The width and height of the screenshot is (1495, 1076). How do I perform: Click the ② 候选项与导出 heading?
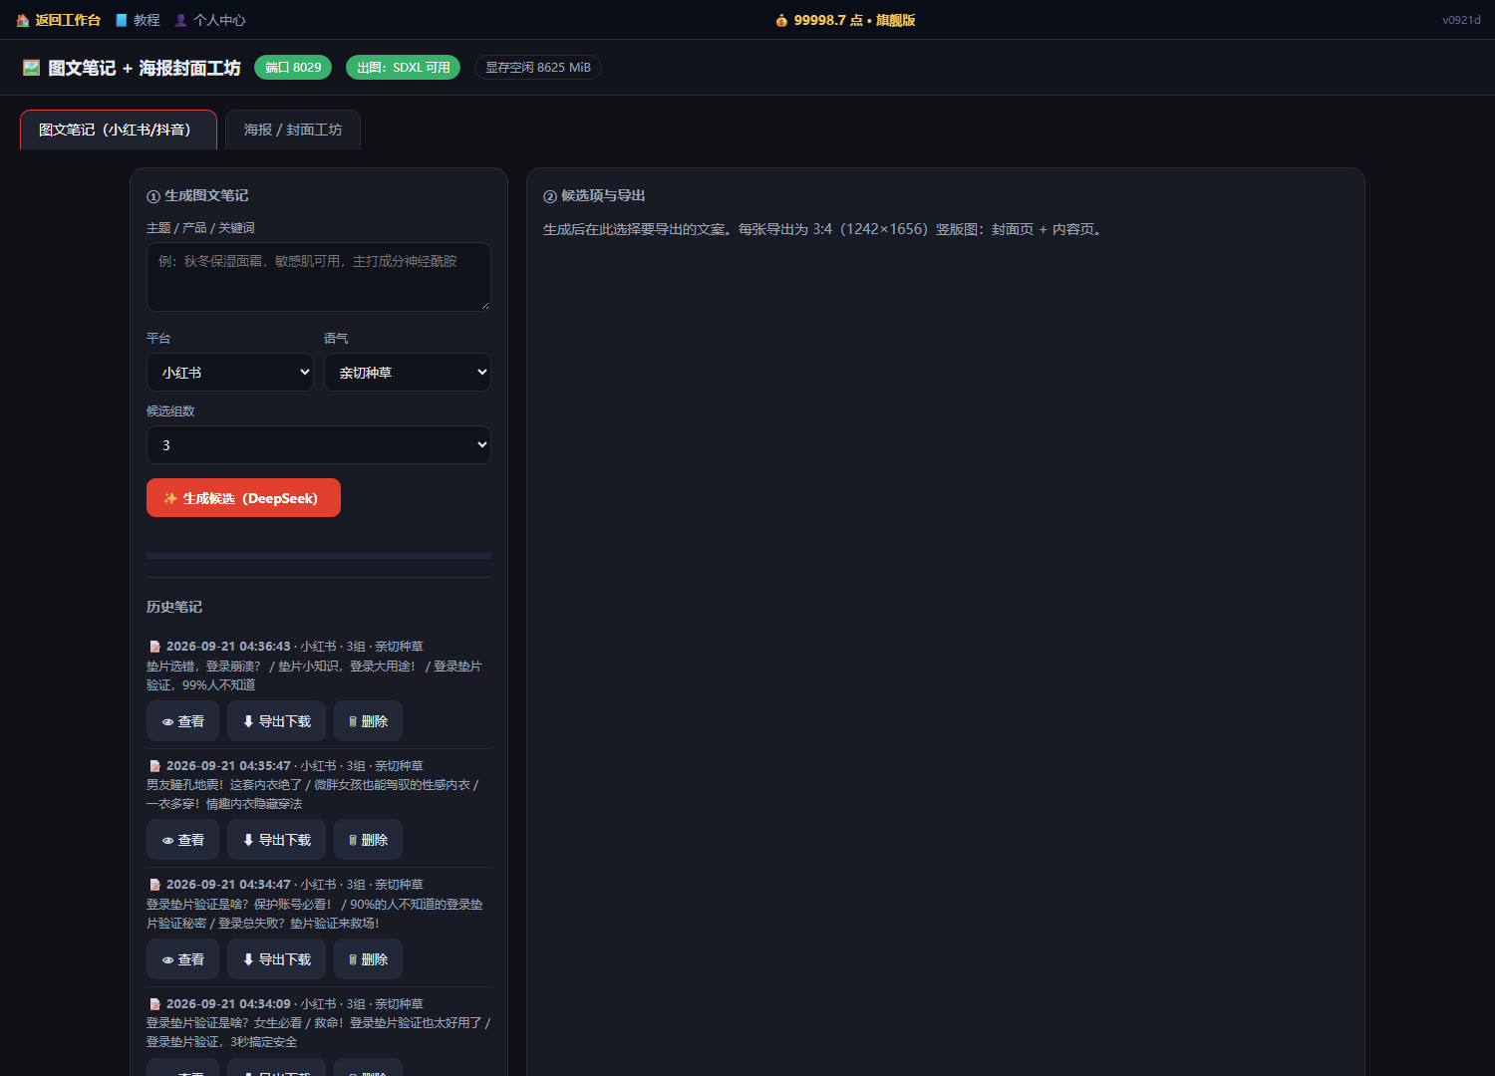[594, 195]
